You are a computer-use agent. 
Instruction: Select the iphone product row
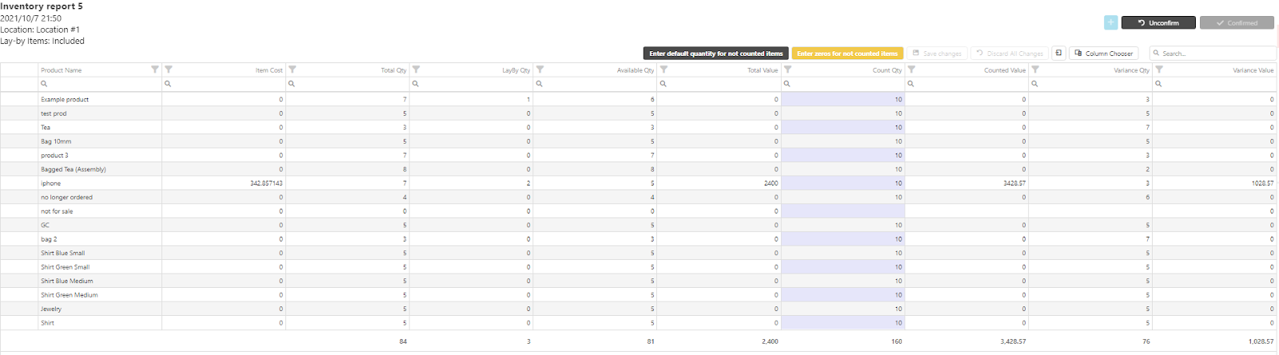click(x=50, y=183)
